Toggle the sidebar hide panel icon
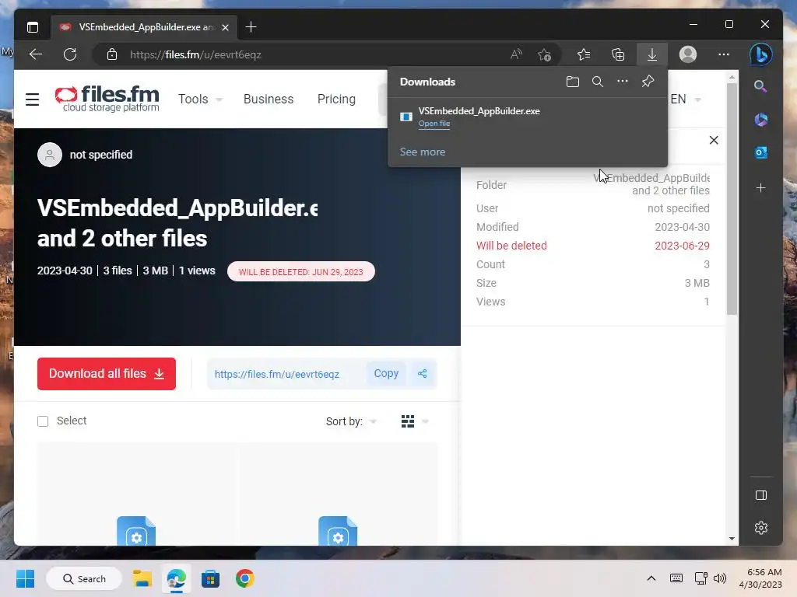Screen dimensions: 797x597 tap(761, 495)
